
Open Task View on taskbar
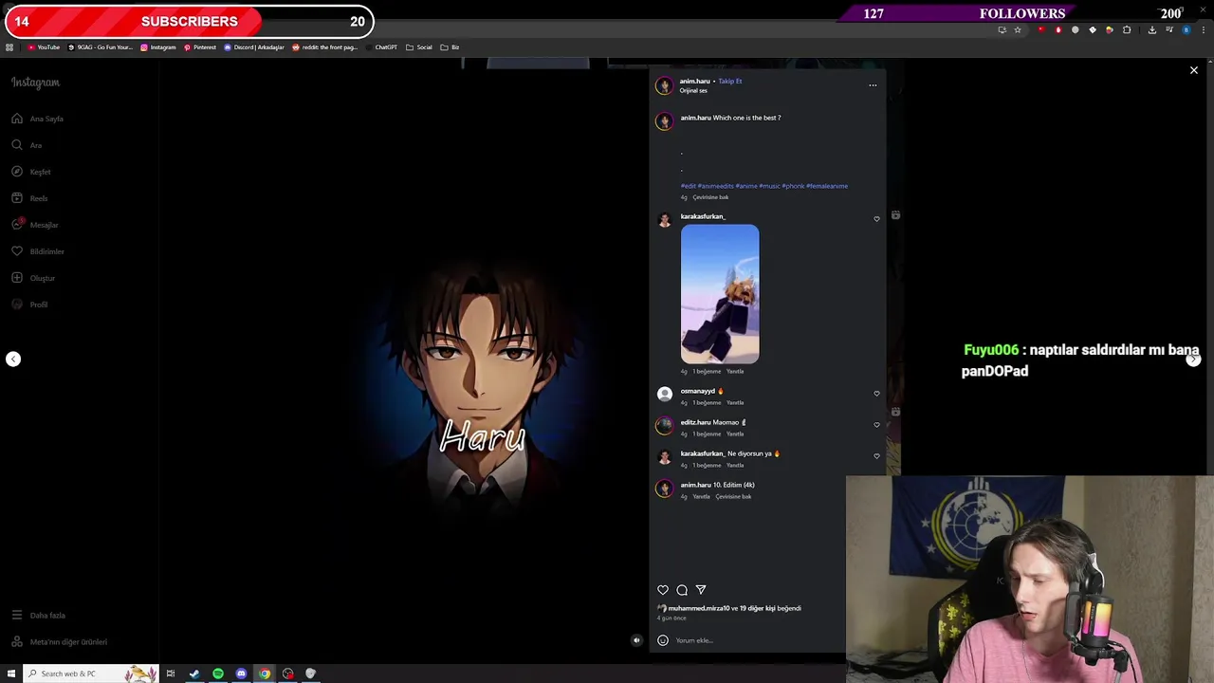[171, 674]
